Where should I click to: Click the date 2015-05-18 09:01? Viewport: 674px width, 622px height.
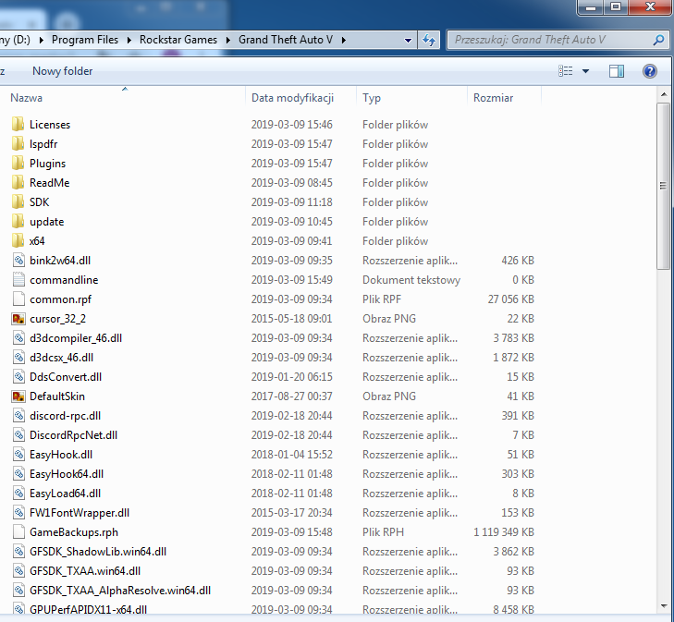pos(291,318)
